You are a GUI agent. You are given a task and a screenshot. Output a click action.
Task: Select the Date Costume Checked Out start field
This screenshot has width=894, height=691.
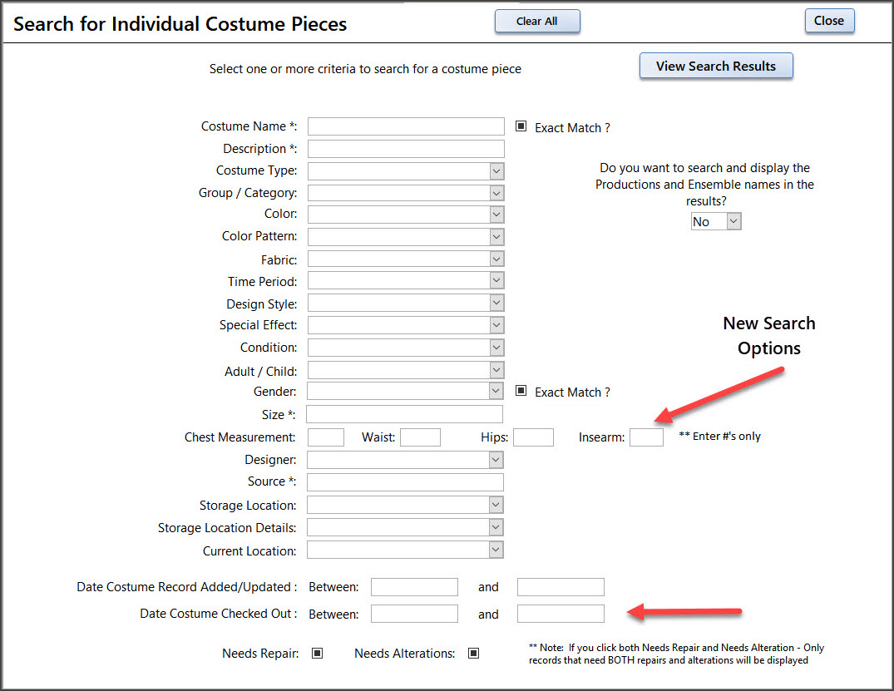click(x=414, y=614)
